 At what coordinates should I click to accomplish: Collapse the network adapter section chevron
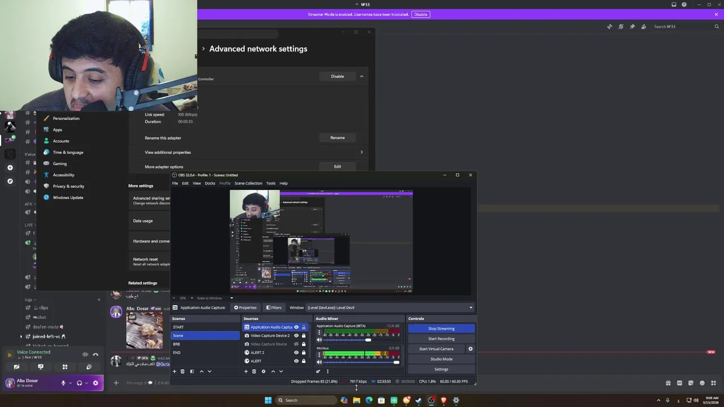(361, 76)
